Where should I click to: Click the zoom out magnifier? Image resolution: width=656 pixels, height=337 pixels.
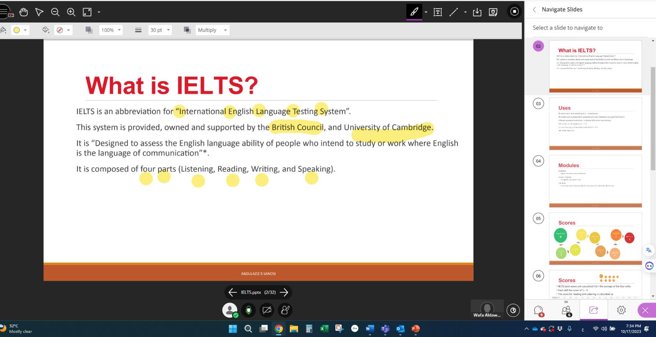click(55, 12)
